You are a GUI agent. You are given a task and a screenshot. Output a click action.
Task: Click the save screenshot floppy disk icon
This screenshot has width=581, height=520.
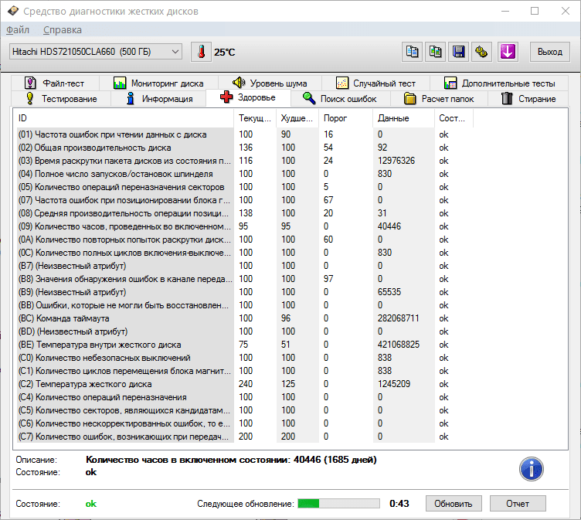459,52
